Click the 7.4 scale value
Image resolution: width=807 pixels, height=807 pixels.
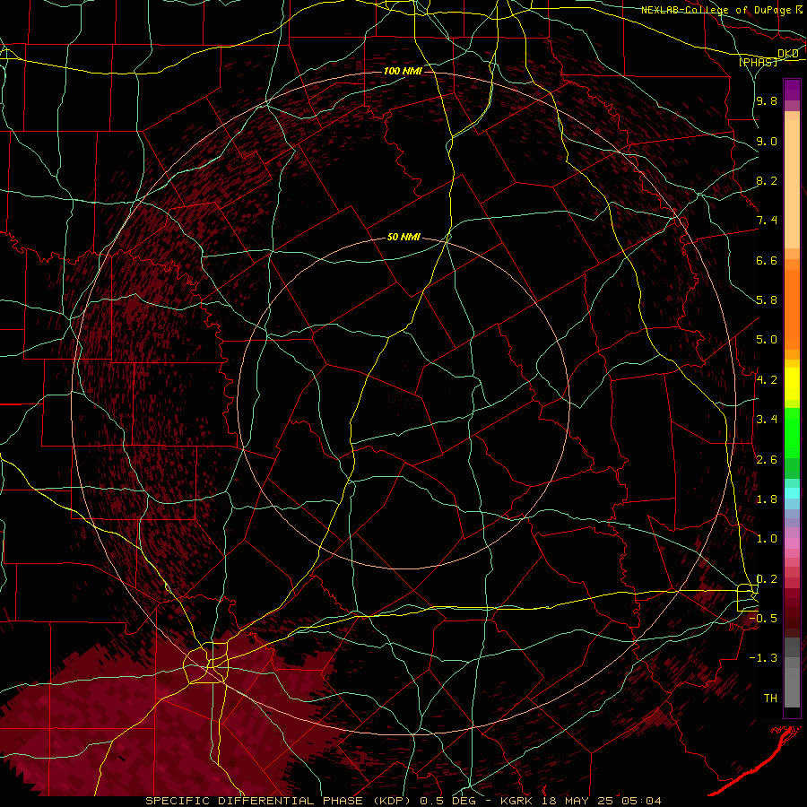(x=767, y=221)
